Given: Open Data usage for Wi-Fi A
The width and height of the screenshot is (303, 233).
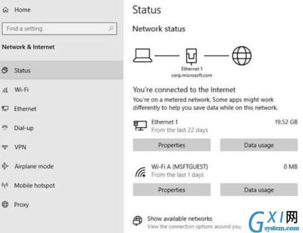Looking at the screenshot, I should click(259, 190).
